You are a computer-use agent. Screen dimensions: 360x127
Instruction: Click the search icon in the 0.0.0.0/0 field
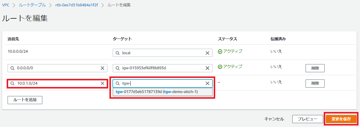[12, 68]
